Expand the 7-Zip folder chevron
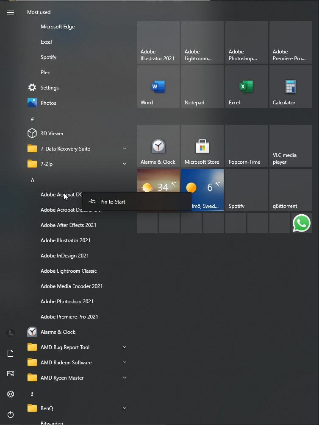 (x=125, y=164)
